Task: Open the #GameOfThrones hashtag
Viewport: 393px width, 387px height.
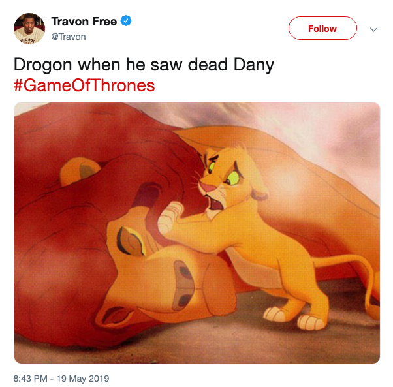Action: pyautogui.click(x=84, y=85)
